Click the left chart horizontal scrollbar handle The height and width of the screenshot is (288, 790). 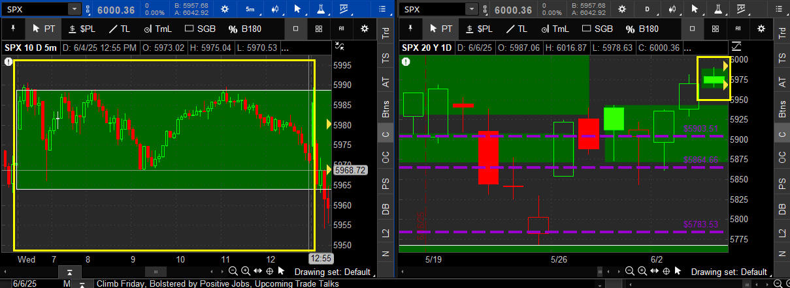click(155, 271)
